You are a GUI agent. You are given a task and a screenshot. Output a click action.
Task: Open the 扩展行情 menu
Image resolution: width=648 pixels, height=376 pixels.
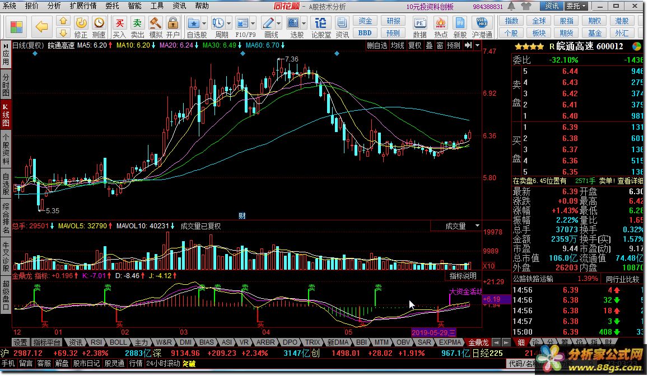[83, 6]
